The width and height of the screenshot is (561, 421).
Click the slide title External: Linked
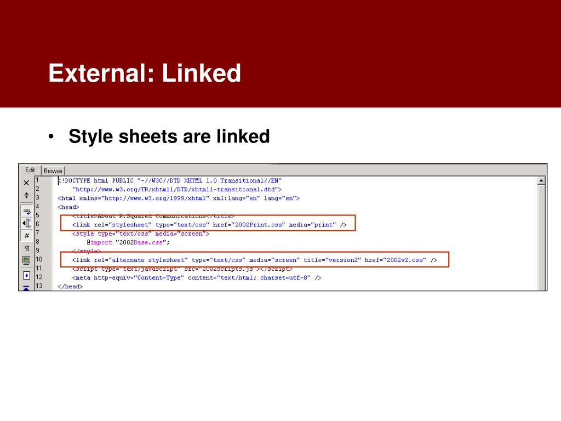tap(145, 73)
